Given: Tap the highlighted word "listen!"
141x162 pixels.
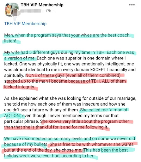Looking at the screenshot, I should pos(10,41).
